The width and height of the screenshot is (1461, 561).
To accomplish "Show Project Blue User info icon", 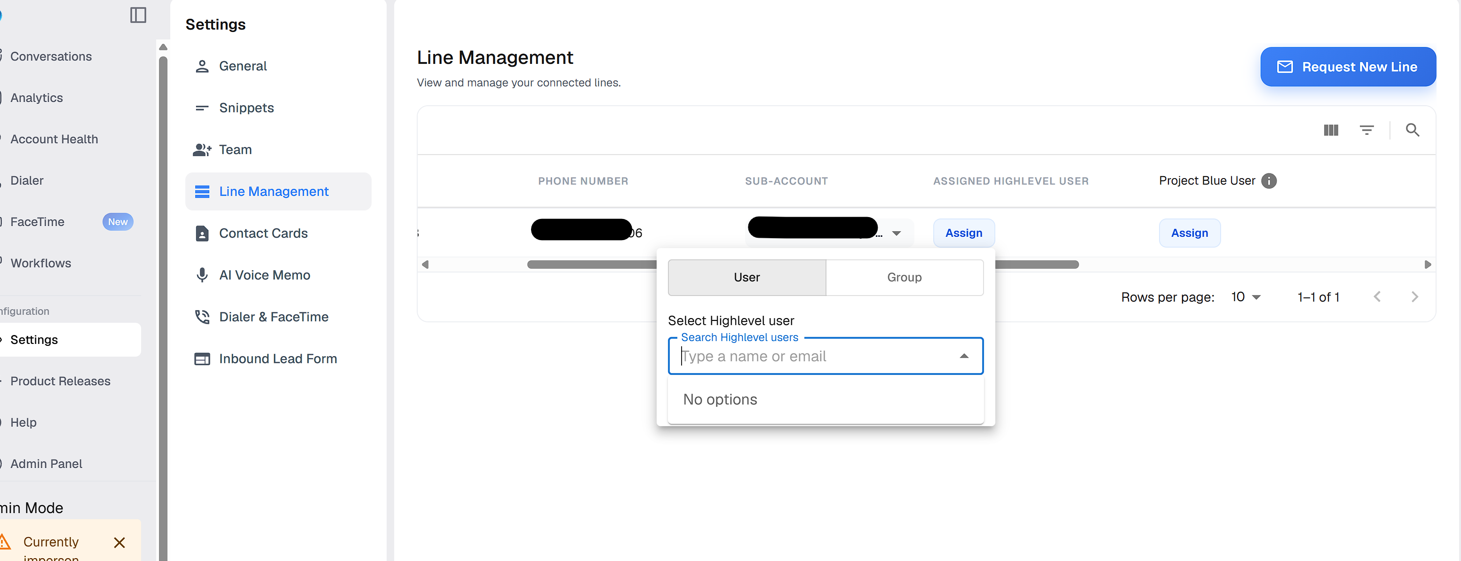I will (1269, 181).
